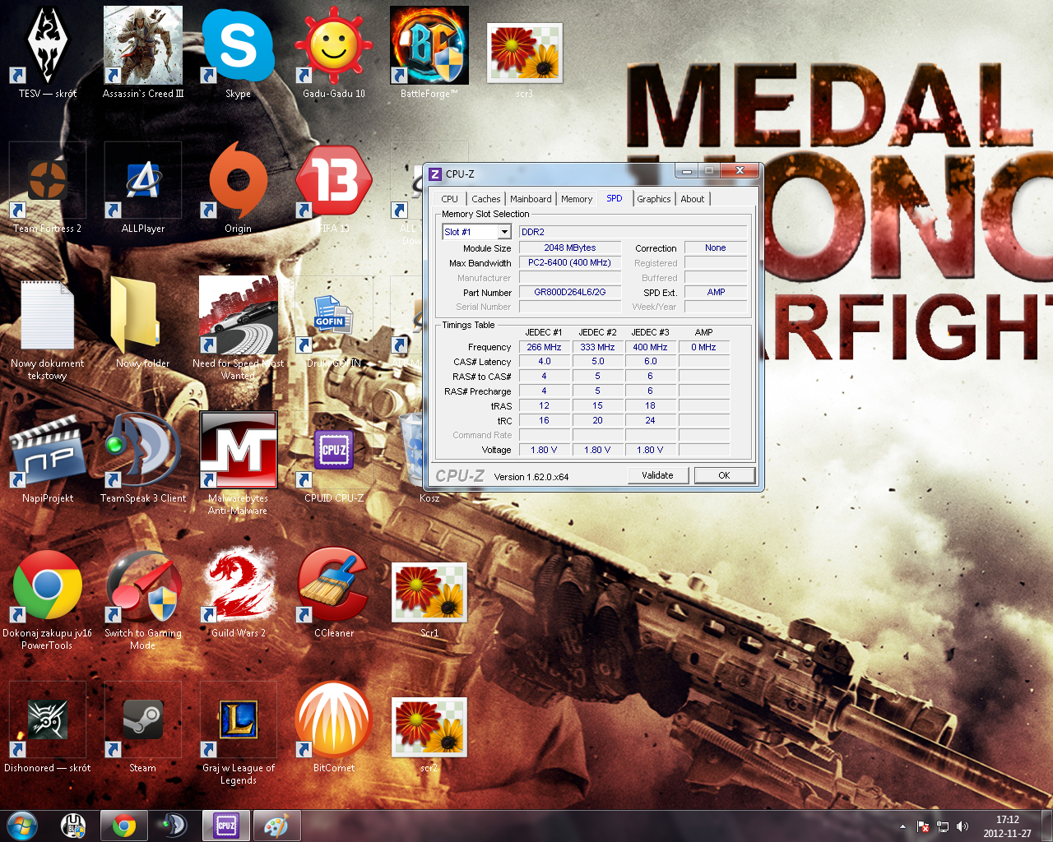Click the 2048 MBytes module size value
The image size is (1053, 842).
point(570,248)
